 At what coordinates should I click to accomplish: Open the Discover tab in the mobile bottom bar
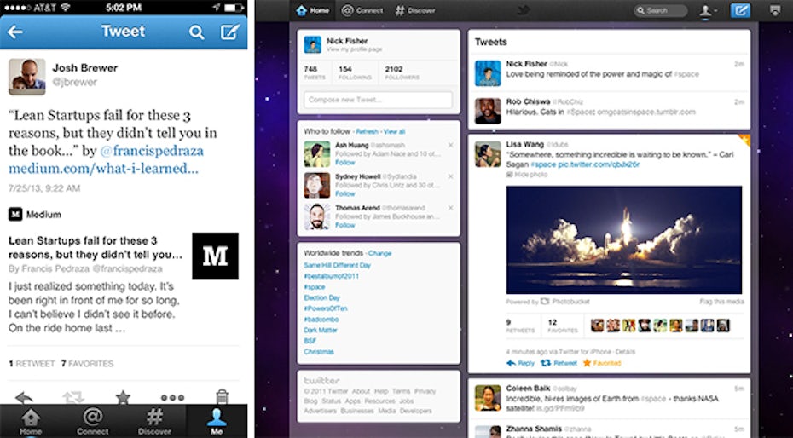(x=154, y=419)
